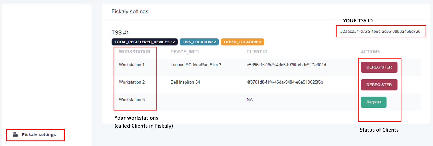Click the orange OTHER_LOCATION: 0 badge
Image resolution: width=433 pixels, height=146 pixels.
pos(243,42)
